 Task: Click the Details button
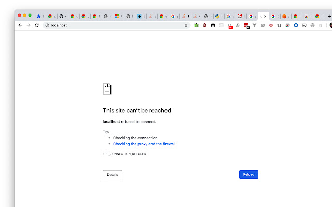pyautogui.click(x=113, y=175)
